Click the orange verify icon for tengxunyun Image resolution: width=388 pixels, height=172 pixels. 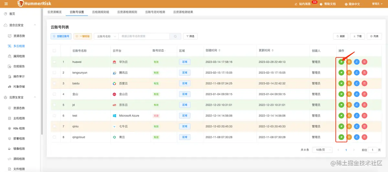(x=349, y=73)
